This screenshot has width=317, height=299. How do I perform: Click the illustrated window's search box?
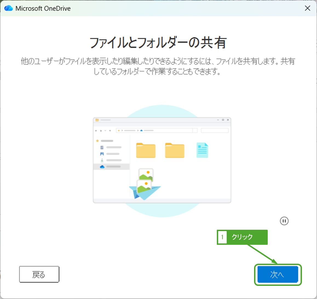215,131
